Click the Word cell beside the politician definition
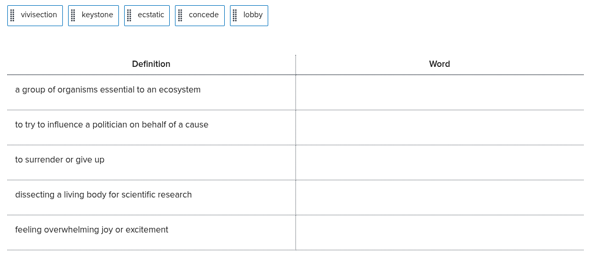604x267 pixels. [x=439, y=127]
